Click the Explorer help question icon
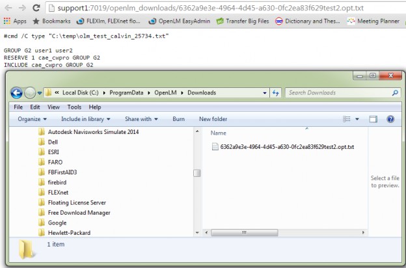Screen dimensions: 406x268 pos(390,119)
